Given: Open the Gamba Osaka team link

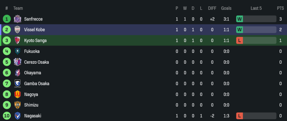Looking at the screenshot, I should pos(37,84).
